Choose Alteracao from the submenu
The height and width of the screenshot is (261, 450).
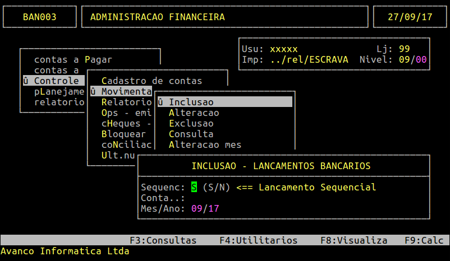(194, 113)
